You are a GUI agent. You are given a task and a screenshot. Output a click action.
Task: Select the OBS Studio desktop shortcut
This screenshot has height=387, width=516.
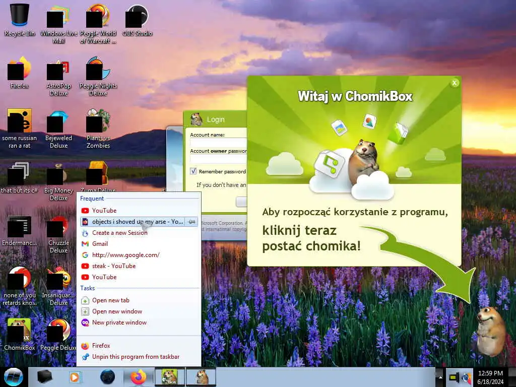pyautogui.click(x=137, y=20)
